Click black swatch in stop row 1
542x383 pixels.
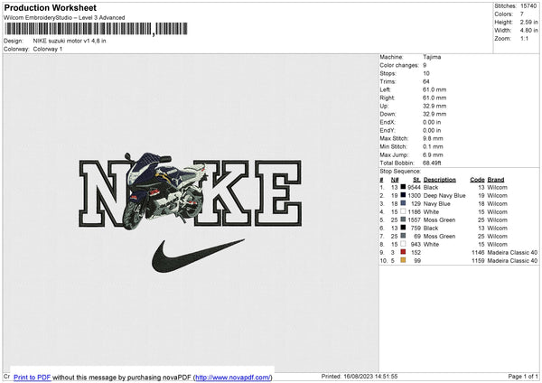[x=403, y=187]
